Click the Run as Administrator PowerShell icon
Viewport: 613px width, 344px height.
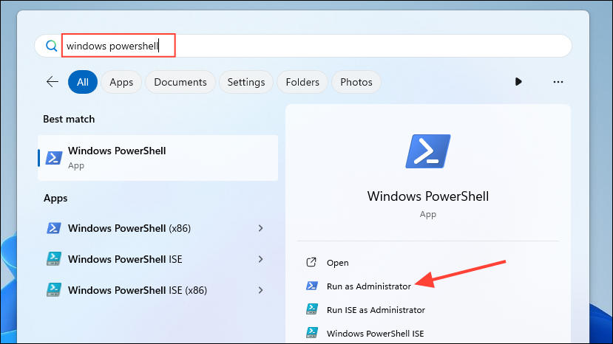[x=311, y=286]
